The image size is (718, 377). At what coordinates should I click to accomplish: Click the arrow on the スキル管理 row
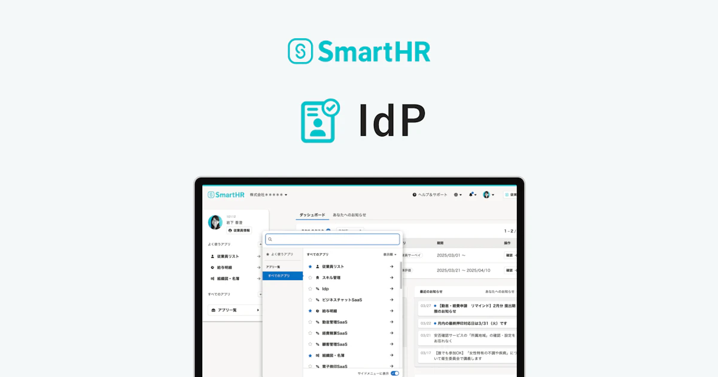[x=391, y=278]
